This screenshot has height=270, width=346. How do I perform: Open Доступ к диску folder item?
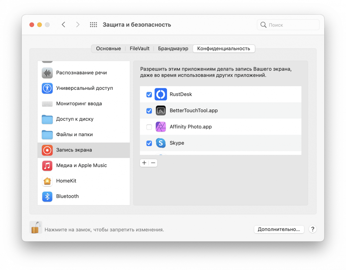(x=75, y=119)
